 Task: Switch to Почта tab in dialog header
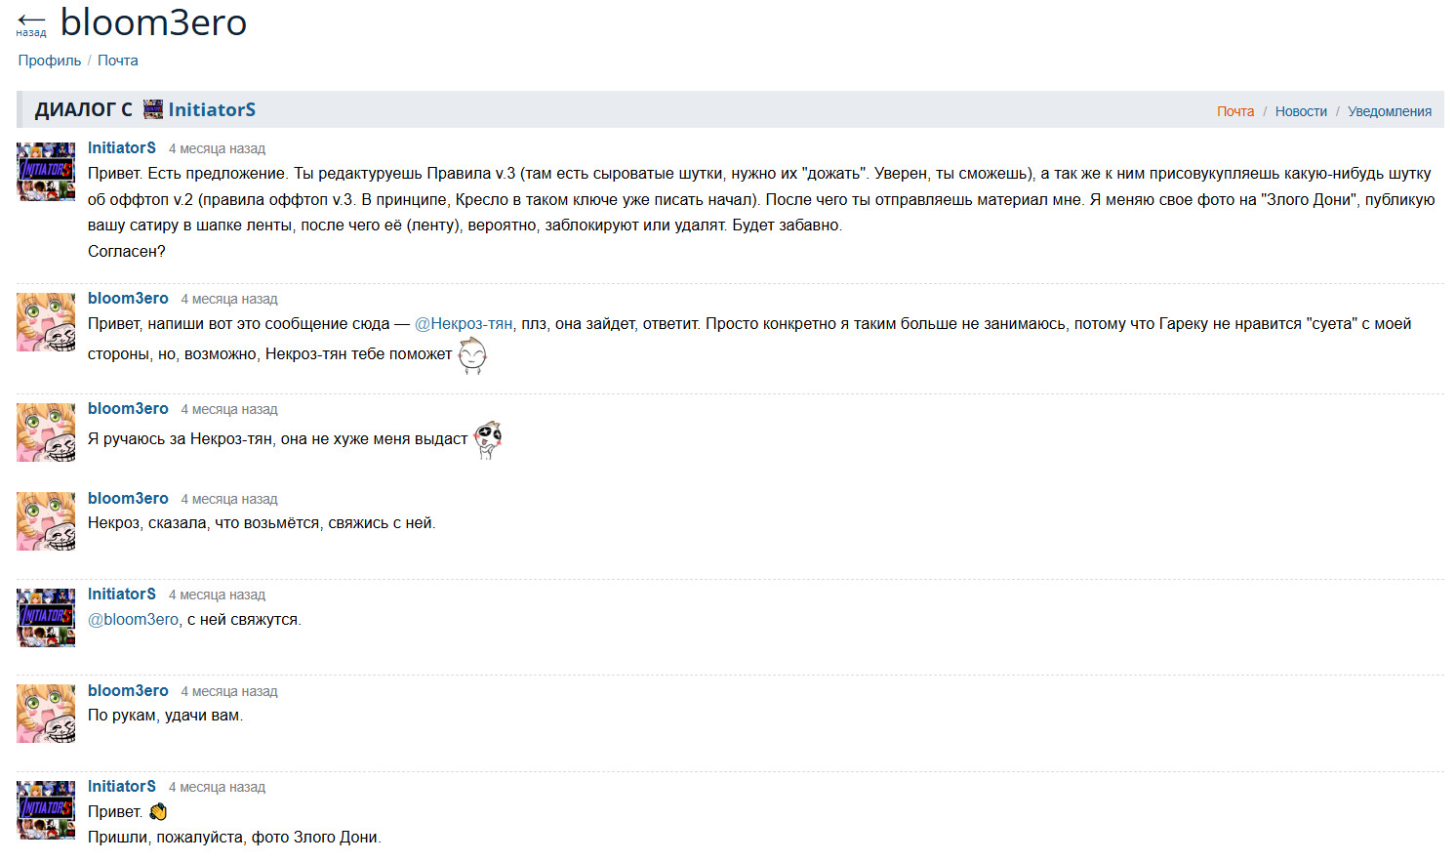[x=1235, y=111]
